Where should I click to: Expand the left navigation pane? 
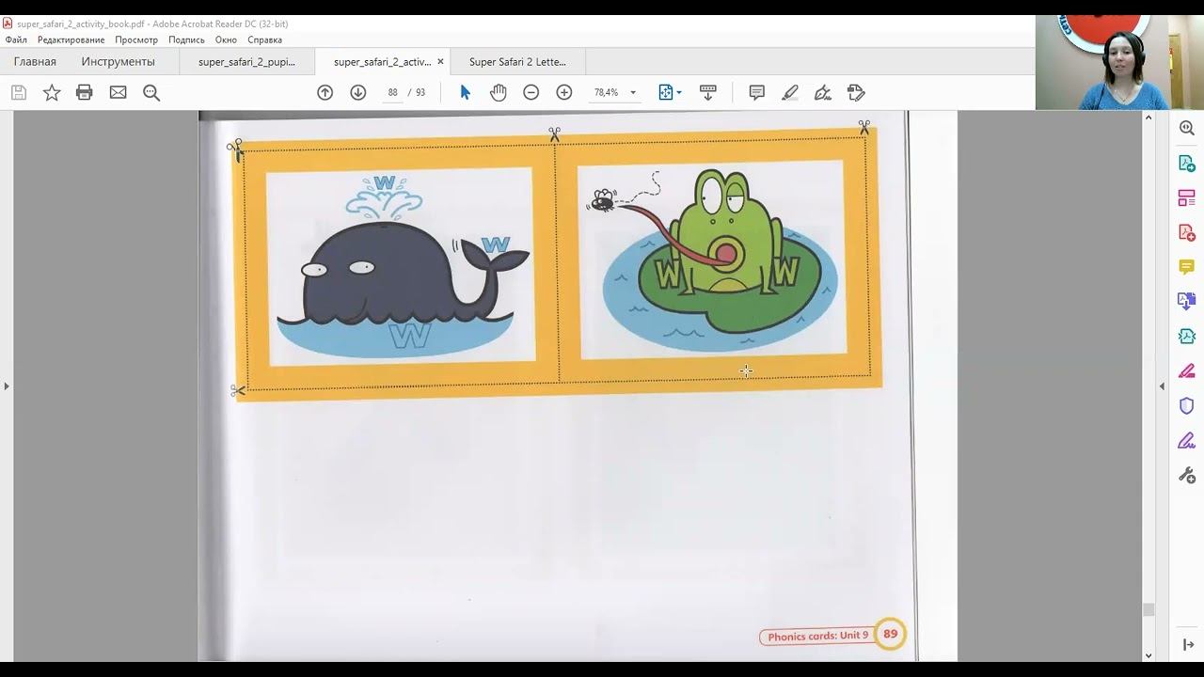pyautogui.click(x=7, y=386)
